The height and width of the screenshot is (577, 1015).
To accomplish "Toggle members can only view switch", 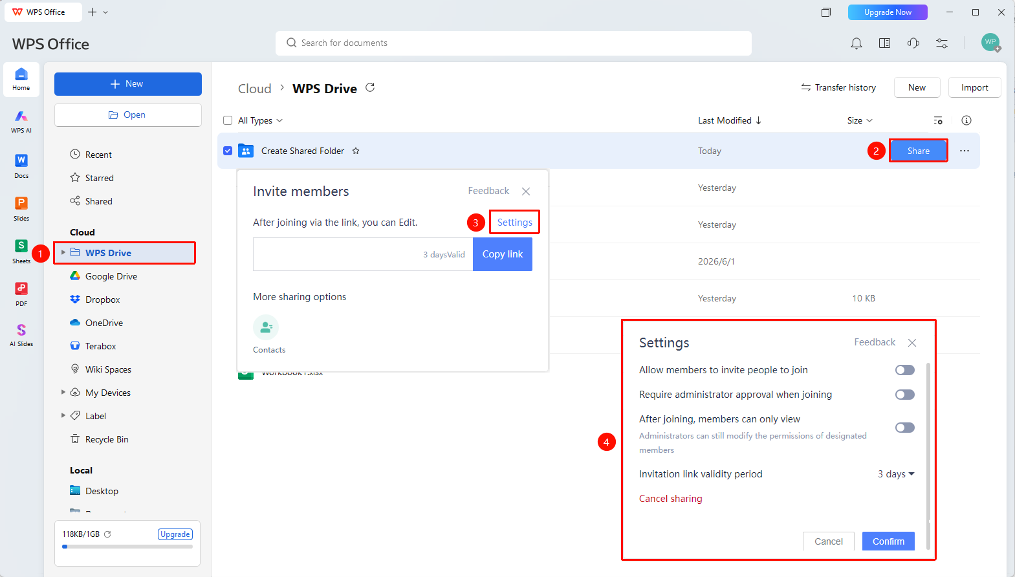I will pos(905,428).
